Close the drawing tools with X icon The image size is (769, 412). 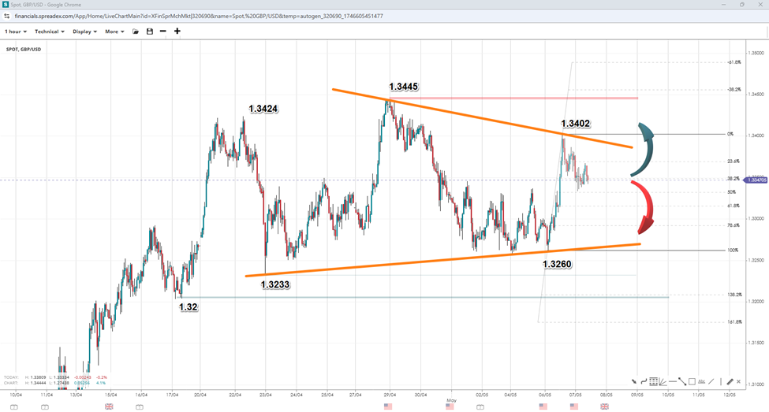739,381
